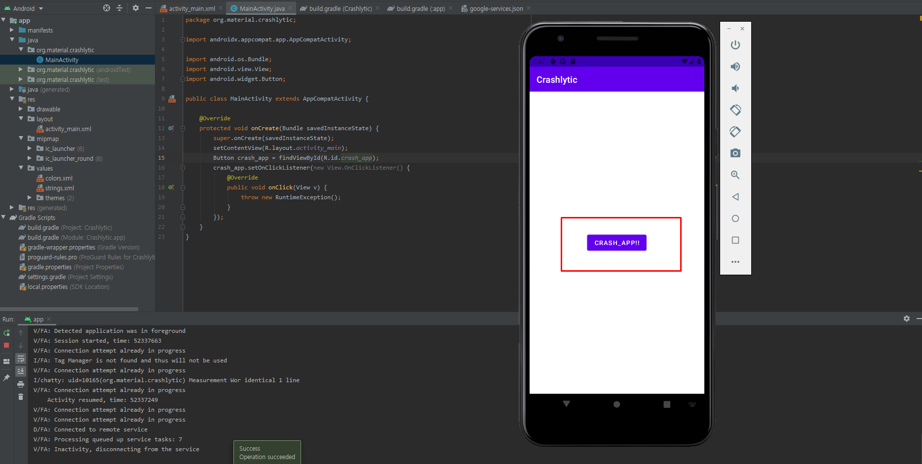922x464 pixels.
Task: Clear all Run console output
Action: pyautogui.click(x=21, y=397)
